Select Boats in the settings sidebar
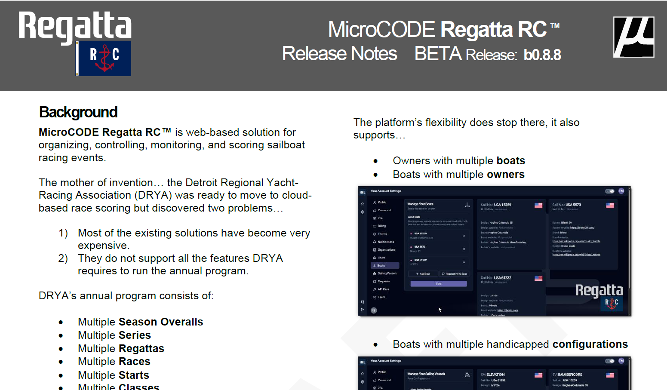 [381, 266]
